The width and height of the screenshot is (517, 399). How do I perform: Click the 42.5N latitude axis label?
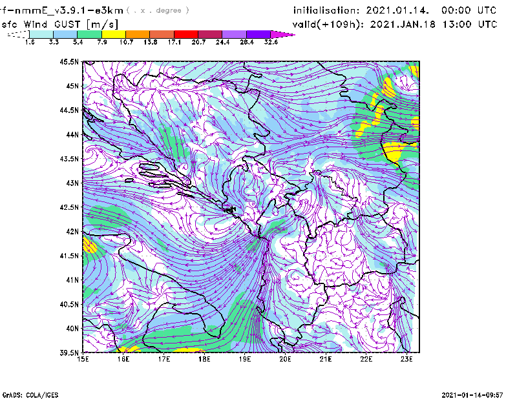[x=69, y=207]
